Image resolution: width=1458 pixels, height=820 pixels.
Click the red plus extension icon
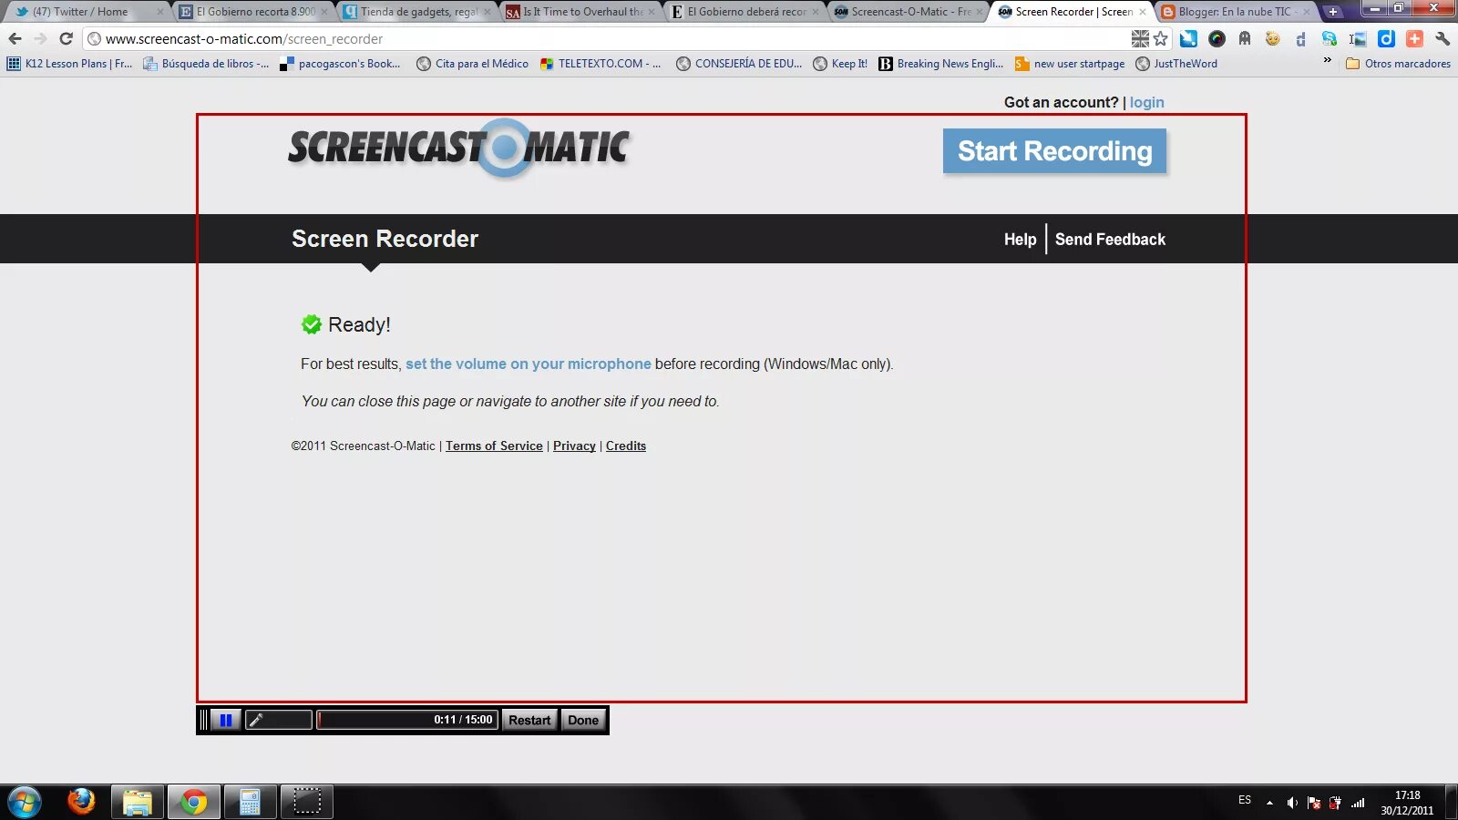pos(1414,38)
